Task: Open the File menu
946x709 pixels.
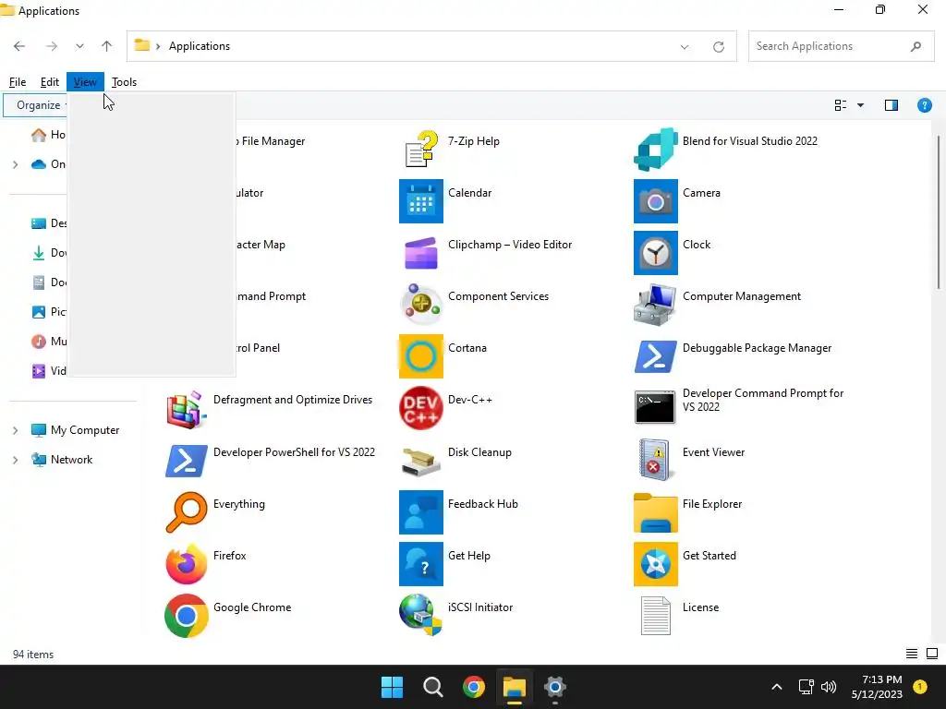Action: [x=18, y=82]
